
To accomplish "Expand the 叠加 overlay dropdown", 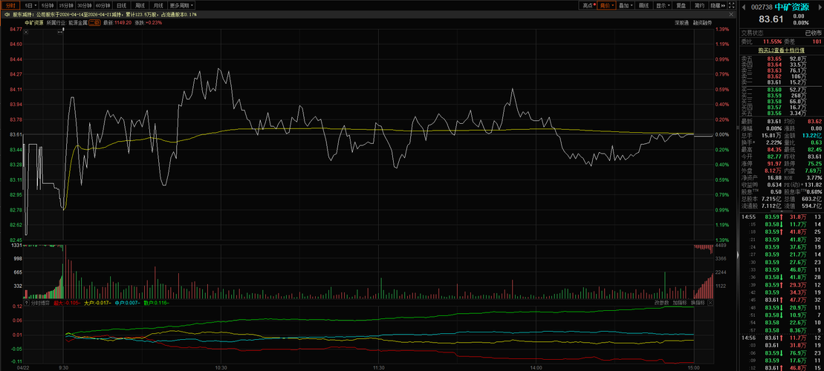I will 626,5.
